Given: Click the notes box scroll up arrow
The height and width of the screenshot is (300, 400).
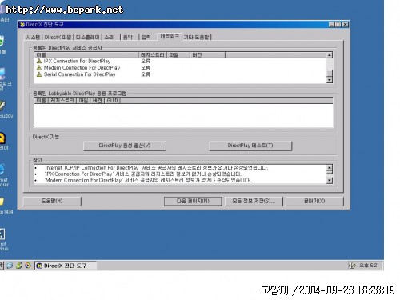Looking at the screenshot, I should [x=330, y=168].
